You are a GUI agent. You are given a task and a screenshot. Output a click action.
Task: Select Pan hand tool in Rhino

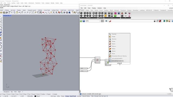point(22,13)
